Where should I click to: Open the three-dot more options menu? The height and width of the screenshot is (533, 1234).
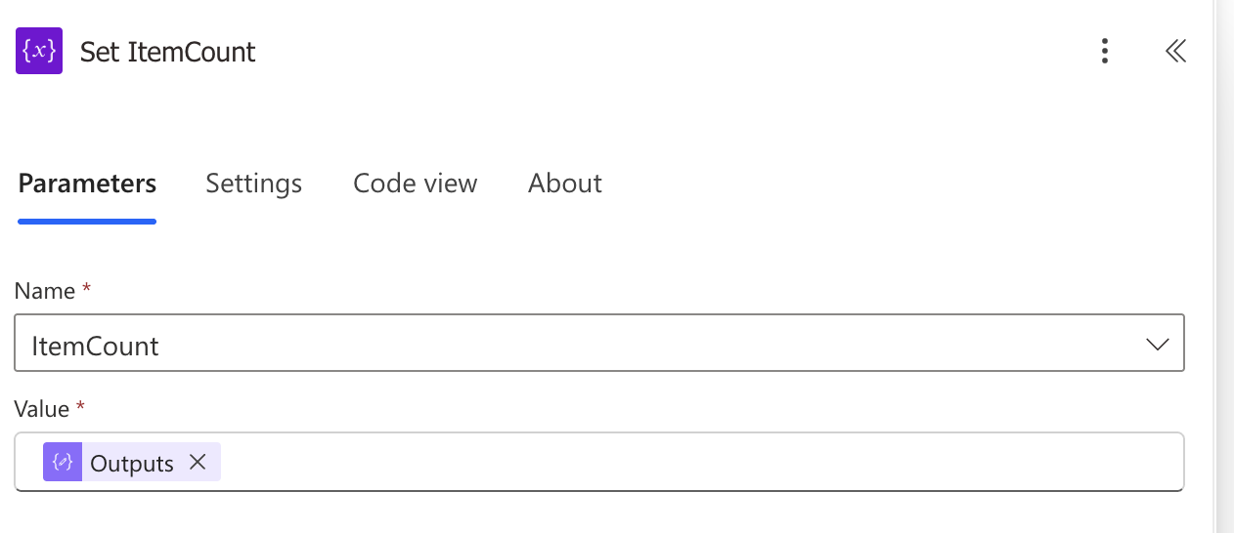point(1104,51)
